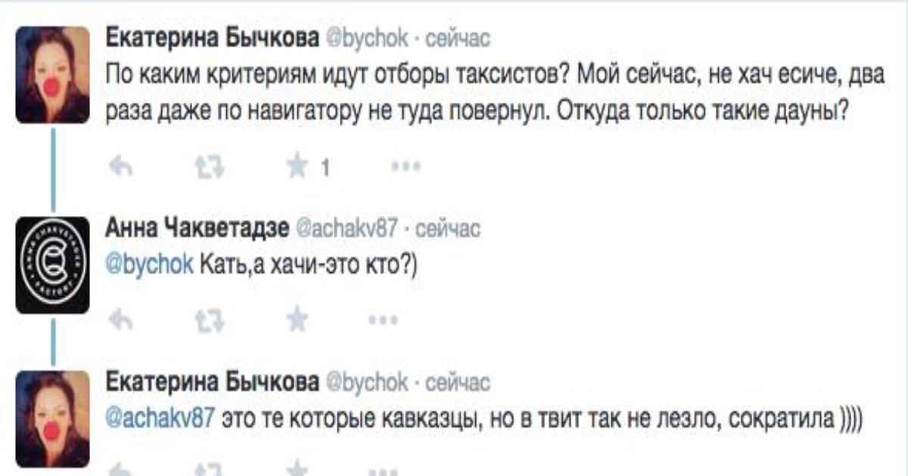Open Екатерина's avatar in the last tweet

53,418
